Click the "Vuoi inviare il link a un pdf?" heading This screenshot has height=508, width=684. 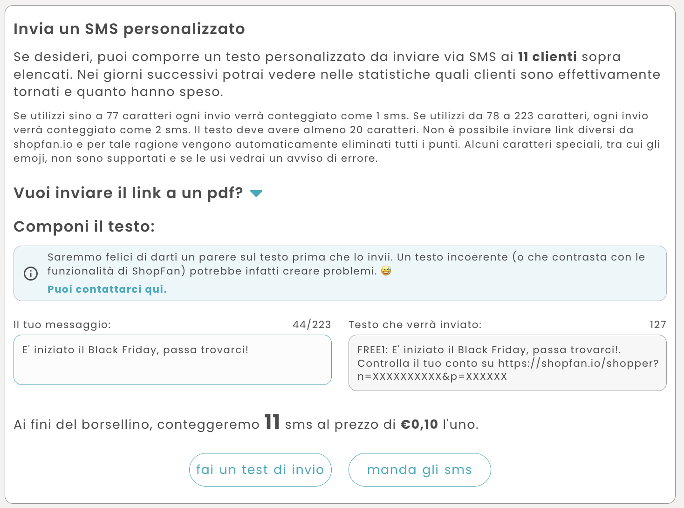tap(128, 193)
